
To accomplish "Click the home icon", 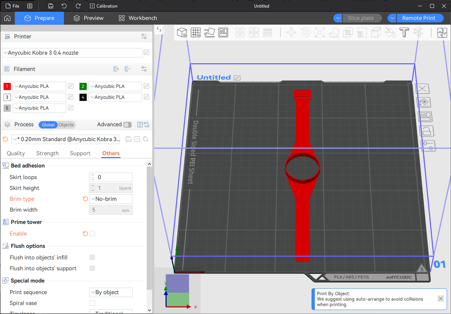I will [7, 18].
